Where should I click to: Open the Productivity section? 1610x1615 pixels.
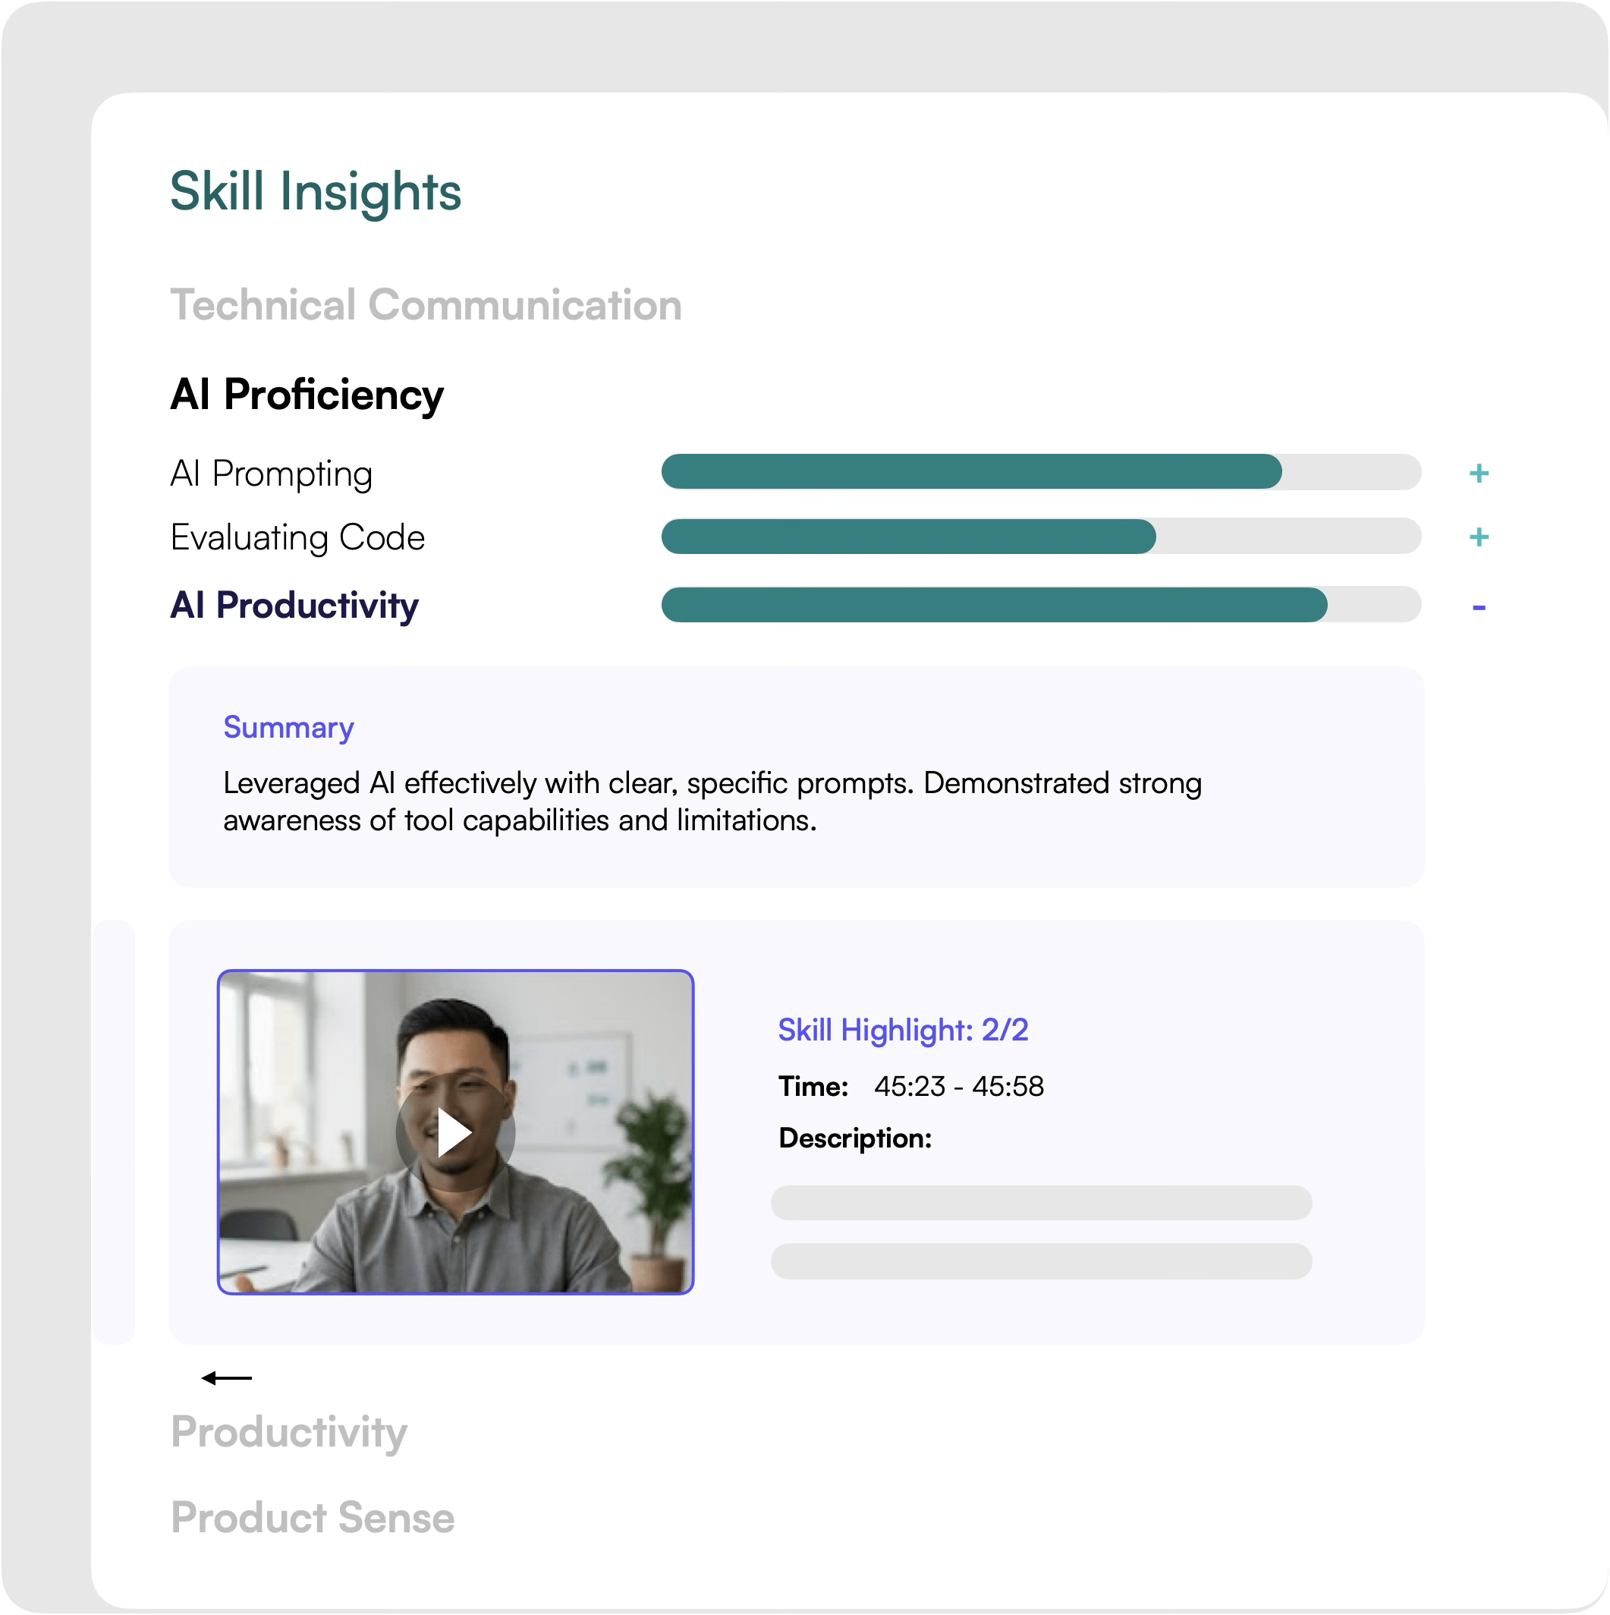point(288,1432)
